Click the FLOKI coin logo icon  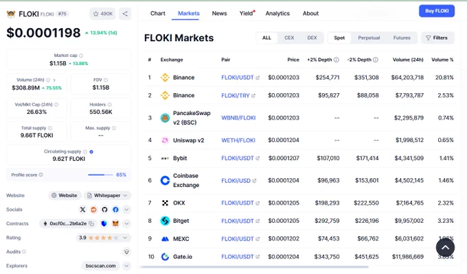point(11,14)
